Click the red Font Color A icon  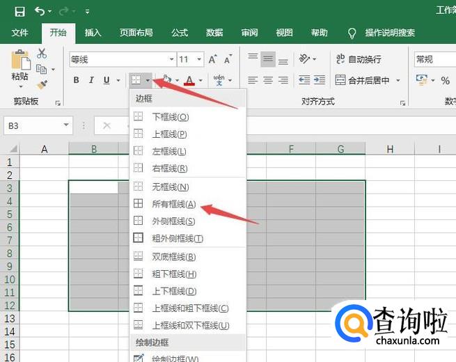point(189,80)
